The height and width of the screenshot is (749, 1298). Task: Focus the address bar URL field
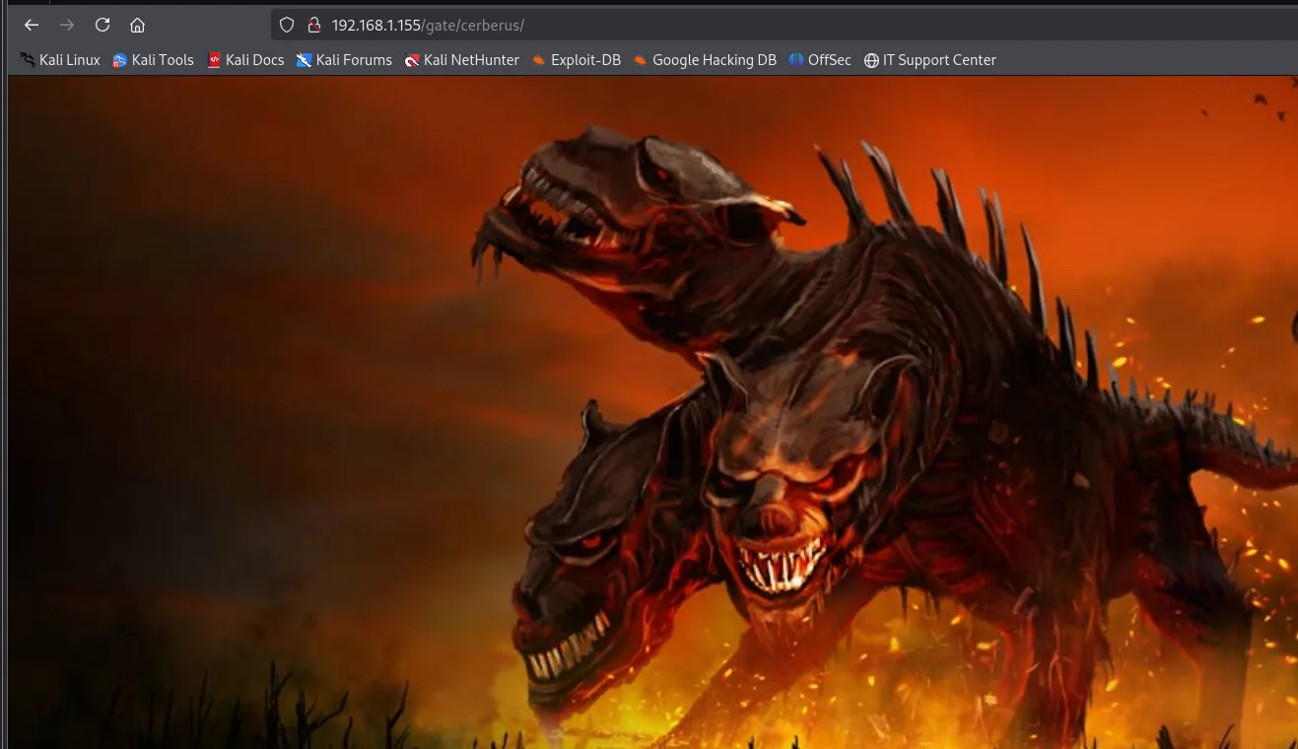tap(785, 25)
